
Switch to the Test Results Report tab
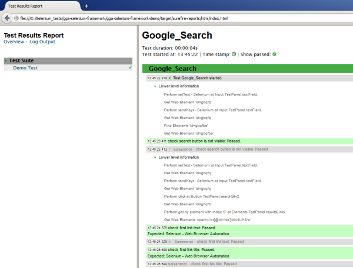pyautogui.click(x=36, y=6)
